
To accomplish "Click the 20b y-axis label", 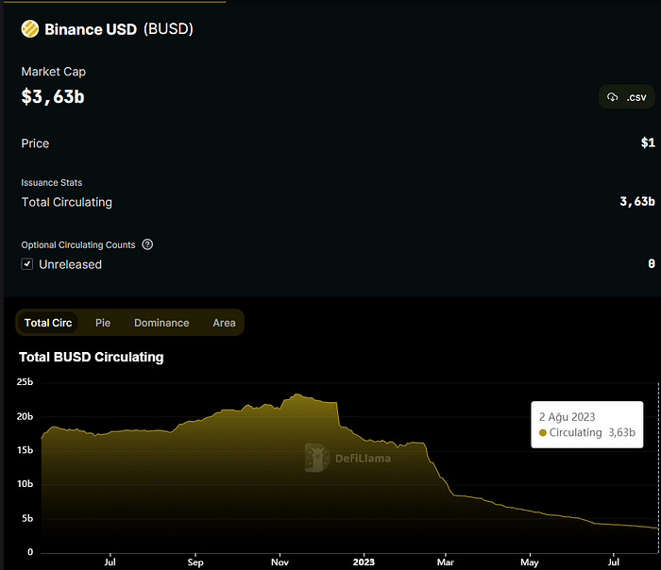I will (25, 416).
